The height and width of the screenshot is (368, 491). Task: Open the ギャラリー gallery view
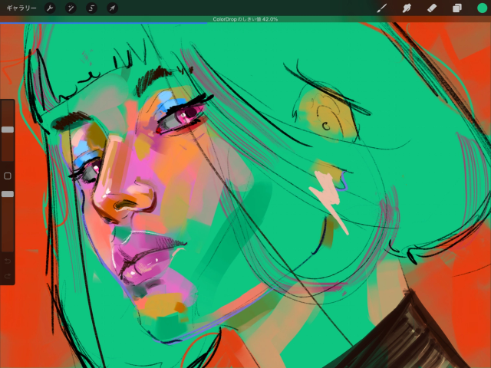[x=21, y=8]
